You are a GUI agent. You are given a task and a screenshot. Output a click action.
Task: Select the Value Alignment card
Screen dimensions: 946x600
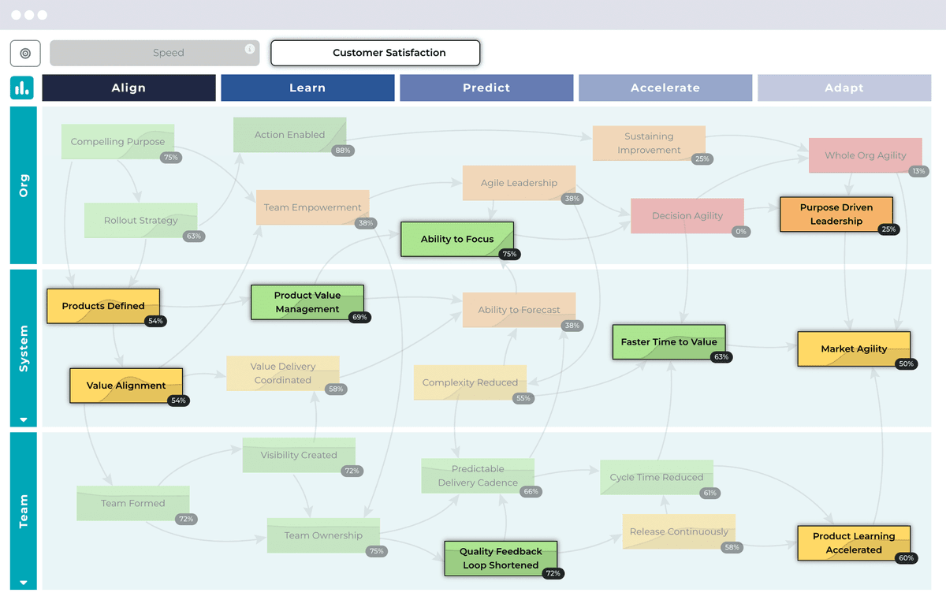[x=125, y=386]
